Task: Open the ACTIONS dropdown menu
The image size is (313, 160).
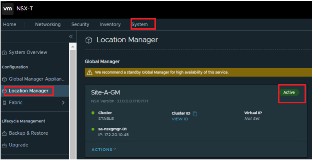Action: tap(104, 149)
